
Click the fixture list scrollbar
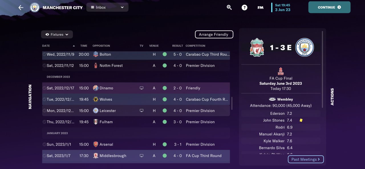[232, 103]
